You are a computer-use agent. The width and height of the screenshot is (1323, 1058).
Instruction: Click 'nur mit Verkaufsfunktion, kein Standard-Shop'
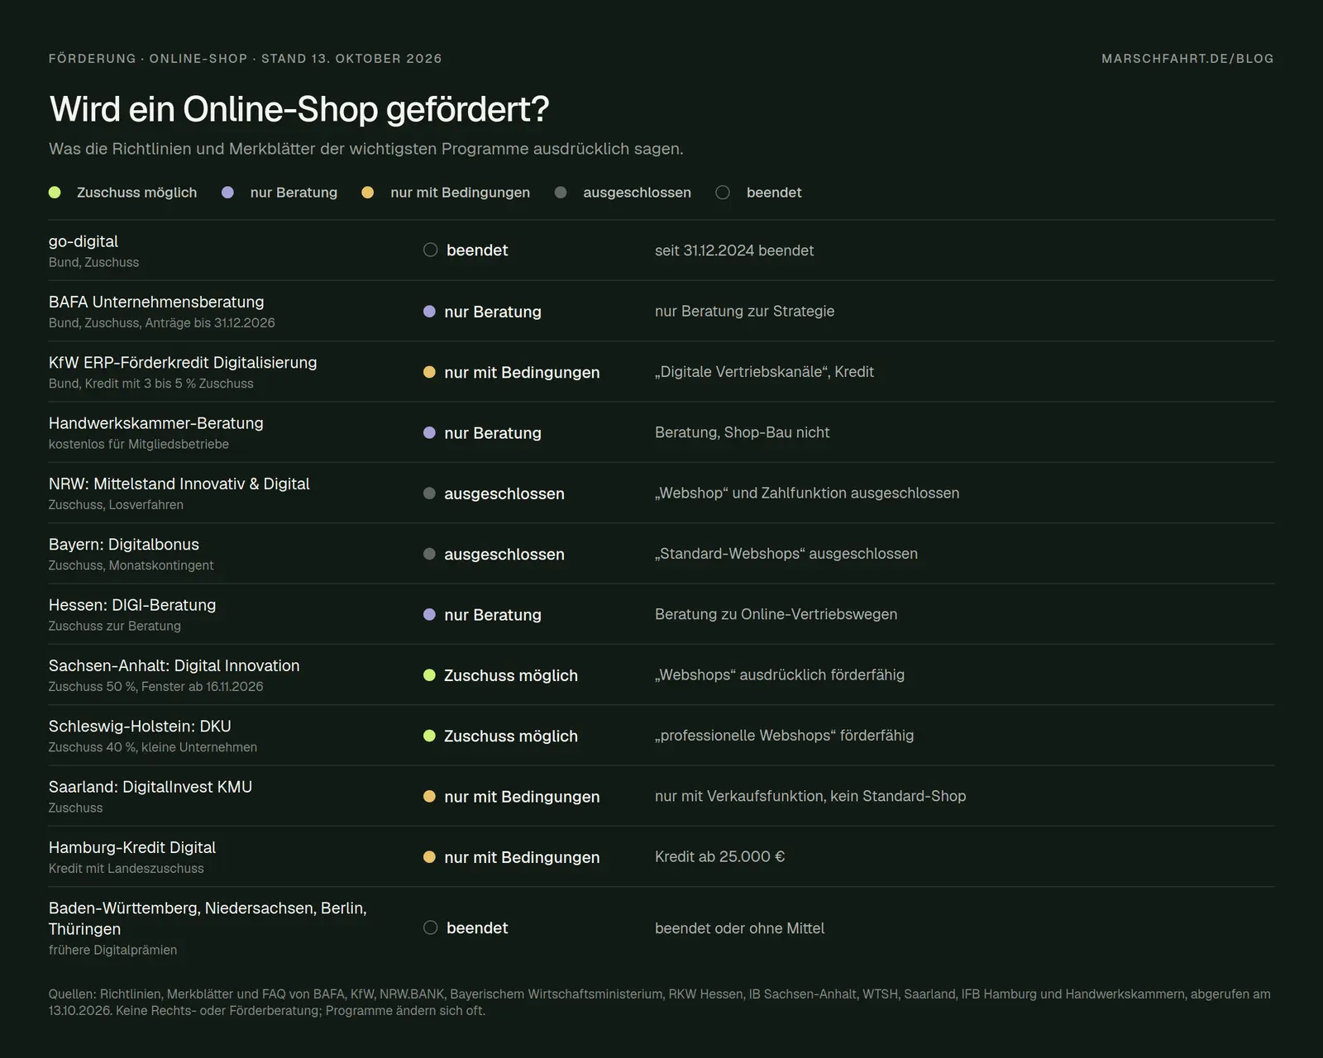[810, 796]
